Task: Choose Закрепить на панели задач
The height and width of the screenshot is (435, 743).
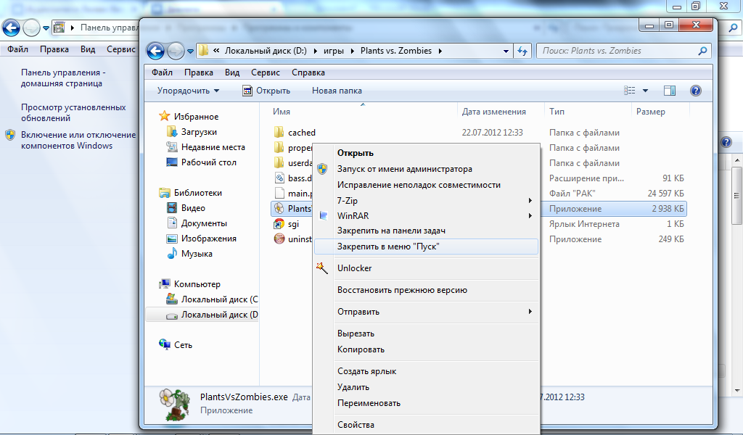Action: coord(391,231)
